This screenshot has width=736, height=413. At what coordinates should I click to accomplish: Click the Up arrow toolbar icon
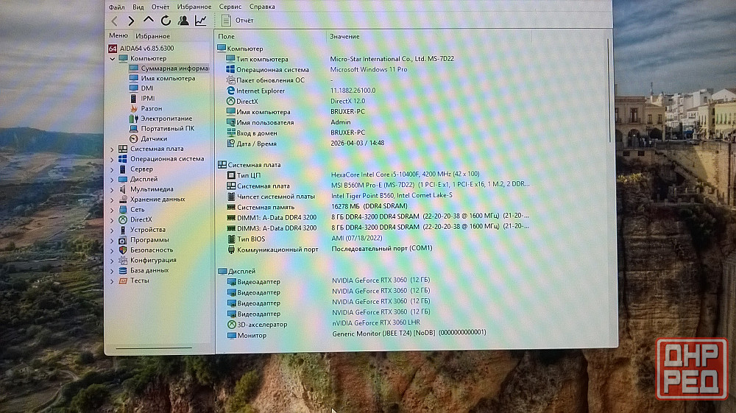149,21
